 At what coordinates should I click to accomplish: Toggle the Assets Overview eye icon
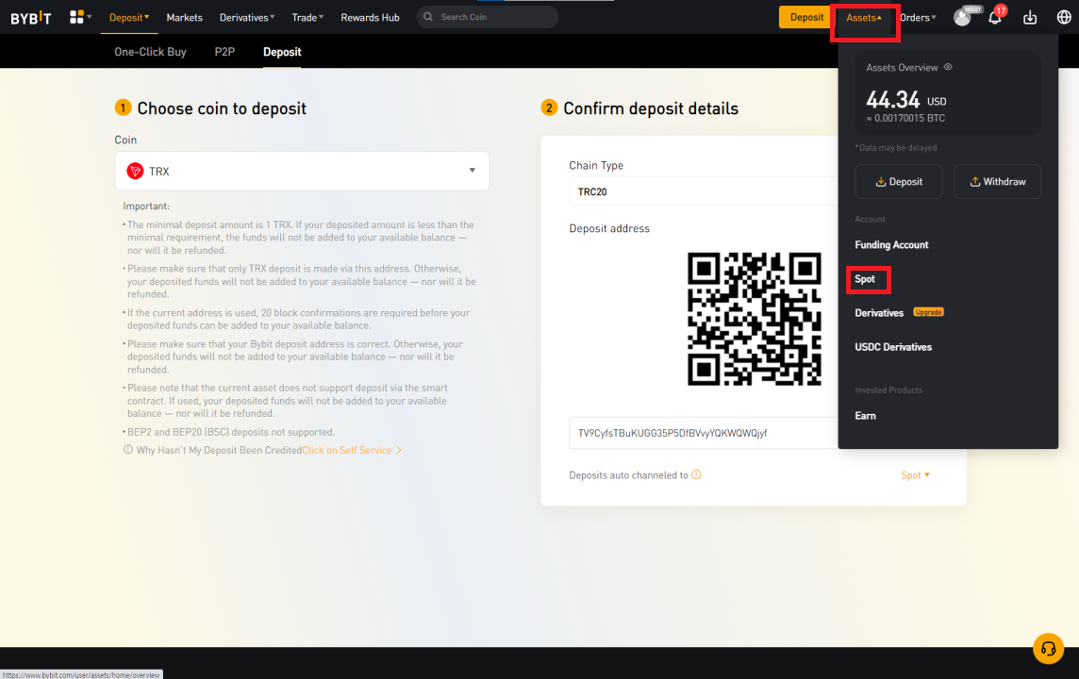click(x=948, y=67)
